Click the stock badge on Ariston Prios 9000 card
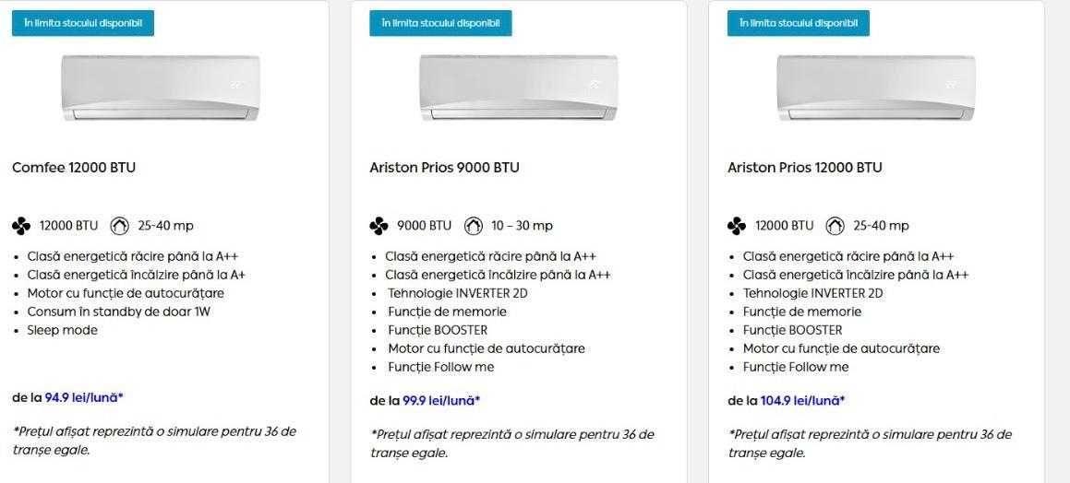1070x483 pixels. [x=440, y=23]
